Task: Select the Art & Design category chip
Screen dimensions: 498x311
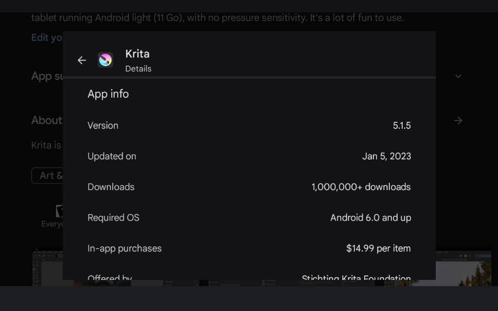Action: click(48, 175)
